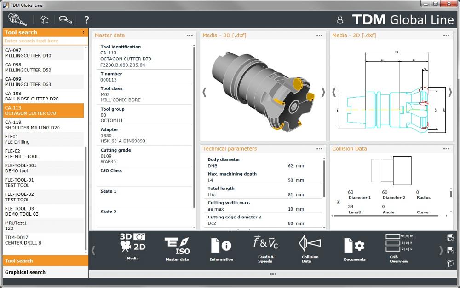Click the 3D cube icon in the header
The height and width of the screenshot is (288, 460).
(x=44, y=20)
